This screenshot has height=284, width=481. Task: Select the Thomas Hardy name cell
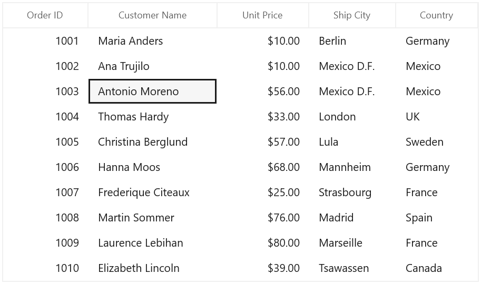coord(152,117)
